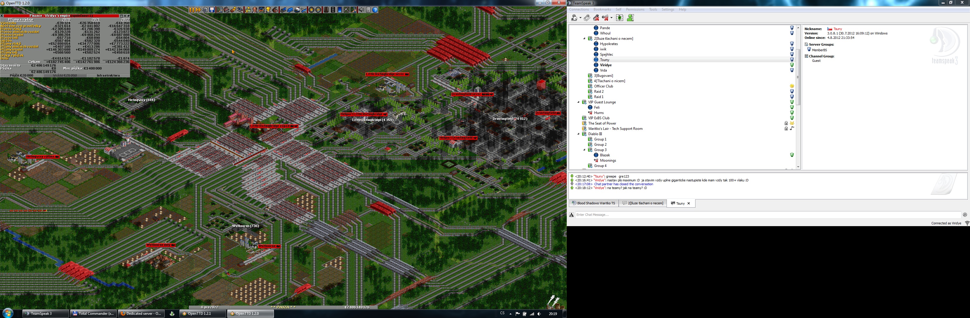Toggle subscribe to all channels eye icon
Viewport: 970px width, 318px height.
[x=620, y=18]
